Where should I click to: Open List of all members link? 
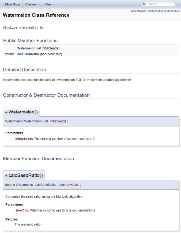(169, 11)
